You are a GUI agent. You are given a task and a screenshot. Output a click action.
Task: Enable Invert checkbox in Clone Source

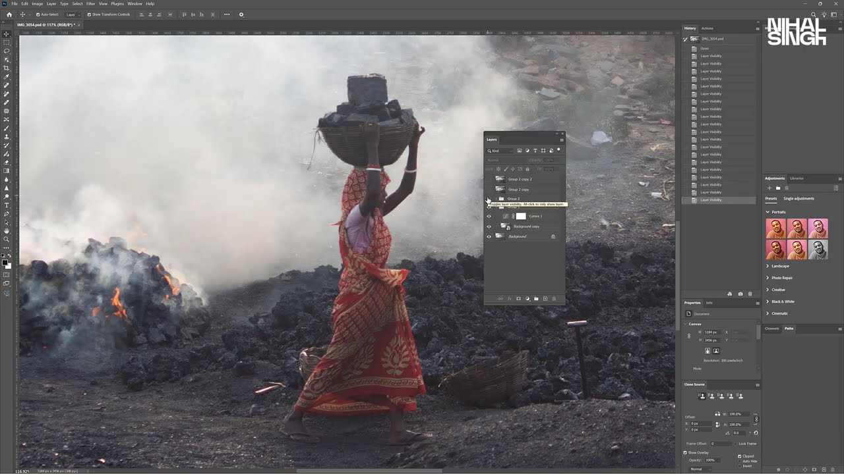click(739, 466)
